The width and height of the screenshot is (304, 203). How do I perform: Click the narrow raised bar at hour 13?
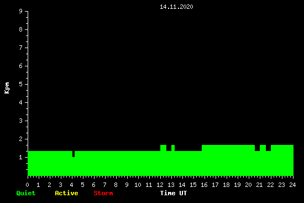click(173, 148)
